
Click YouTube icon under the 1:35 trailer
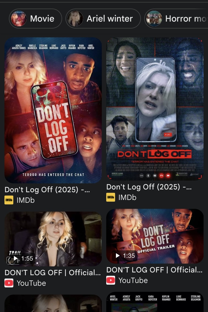[111, 280]
